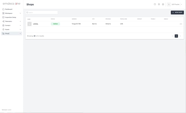The width and height of the screenshot is (186, 113).
Task: Click the city Barrie cell
Action: pos(94,24)
